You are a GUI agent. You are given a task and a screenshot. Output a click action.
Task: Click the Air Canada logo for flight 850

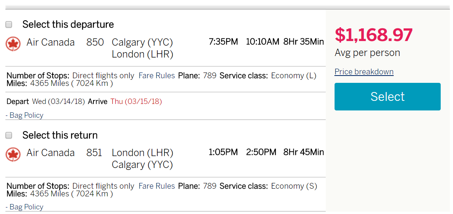point(13,44)
